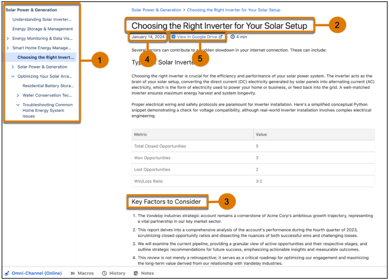Select Water Conservation Tec... item
This screenshot has width=389, height=280.
[x=47, y=95]
